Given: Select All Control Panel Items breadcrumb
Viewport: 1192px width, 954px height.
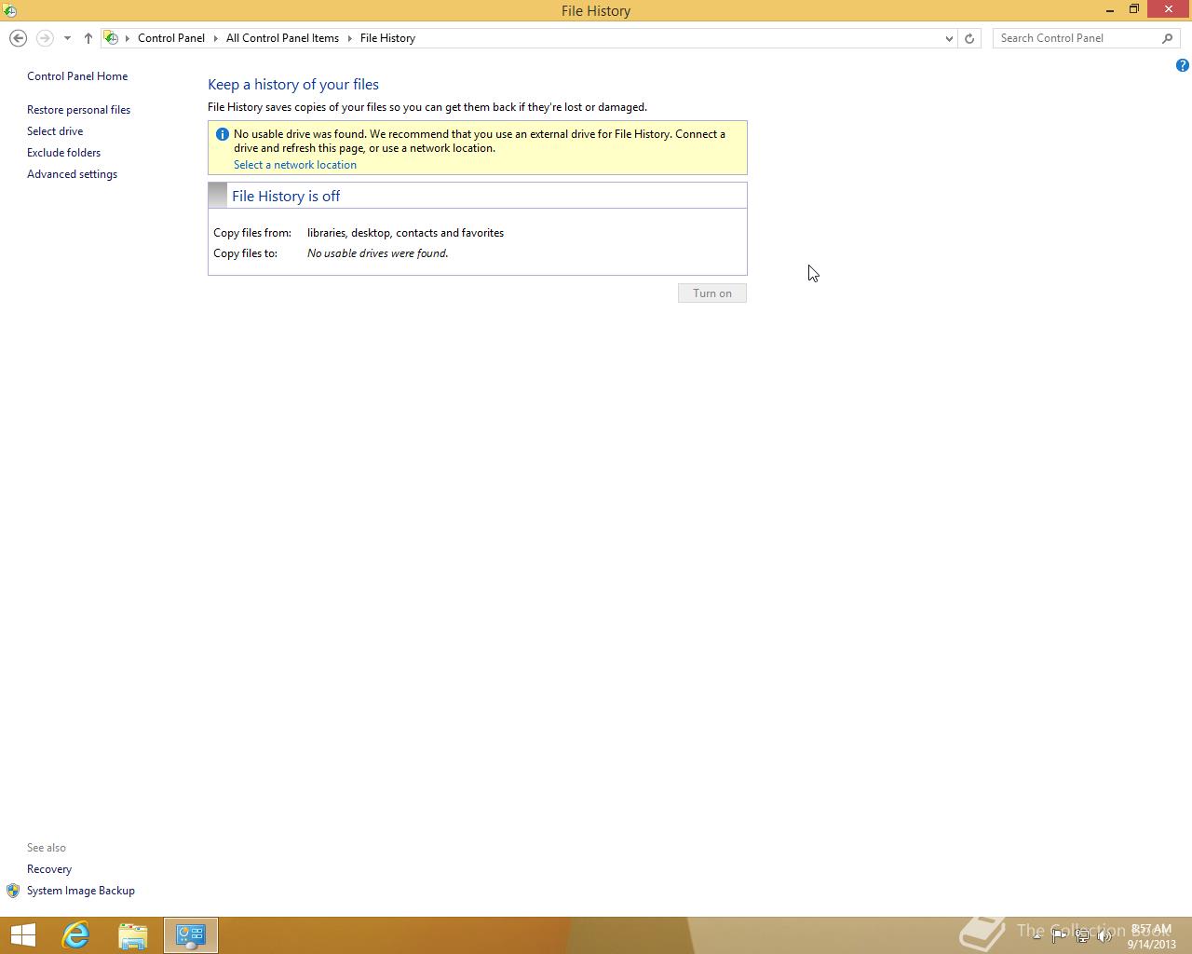Looking at the screenshot, I should [282, 38].
